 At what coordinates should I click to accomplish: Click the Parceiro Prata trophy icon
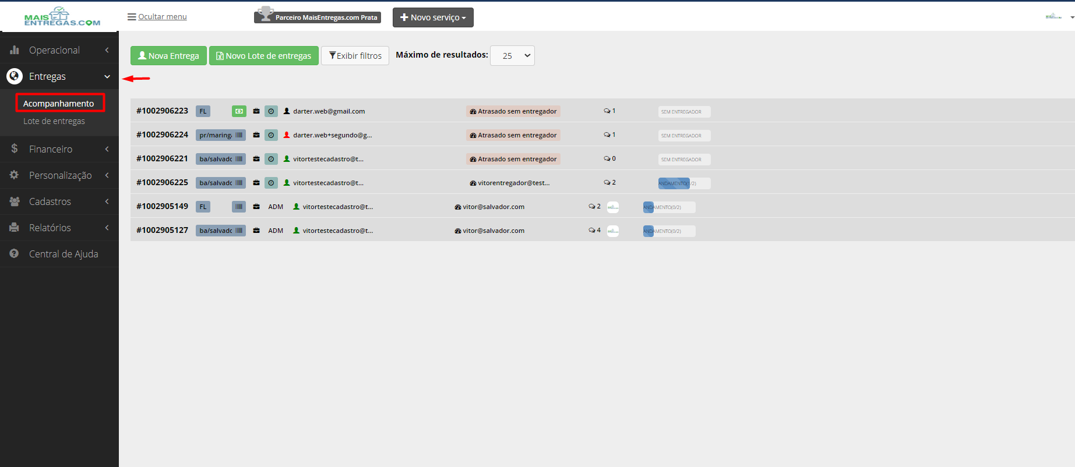[266, 14]
